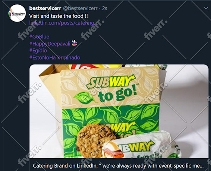Open the @bestservicerr handle link
The width and height of the screenshot is (211, 171).
coord(80,8)
